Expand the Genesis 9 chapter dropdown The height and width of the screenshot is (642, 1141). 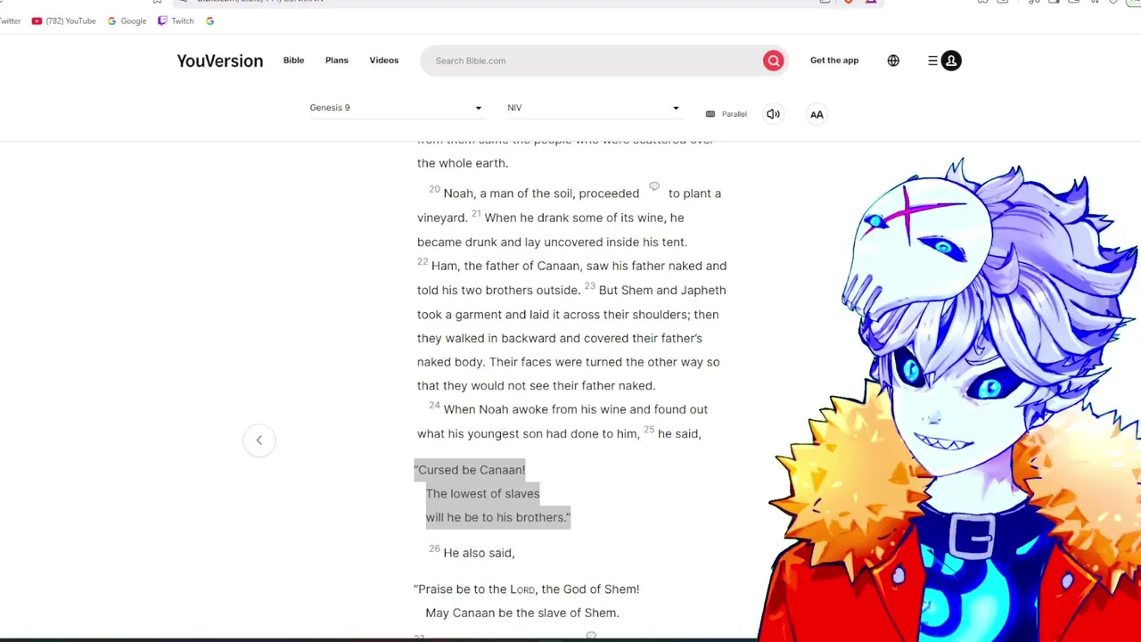tap(396, 108)
